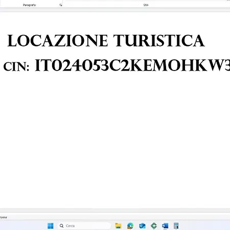Switch to Word via taskbar icon
Viewport: 230px width, 230px height.
165,226
